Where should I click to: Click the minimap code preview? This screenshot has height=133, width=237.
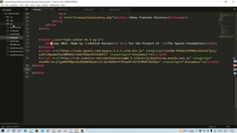[x=226, y=25]
